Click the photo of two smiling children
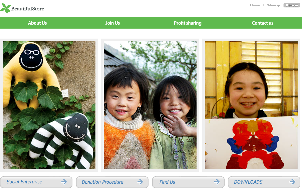 click(150, 105)
